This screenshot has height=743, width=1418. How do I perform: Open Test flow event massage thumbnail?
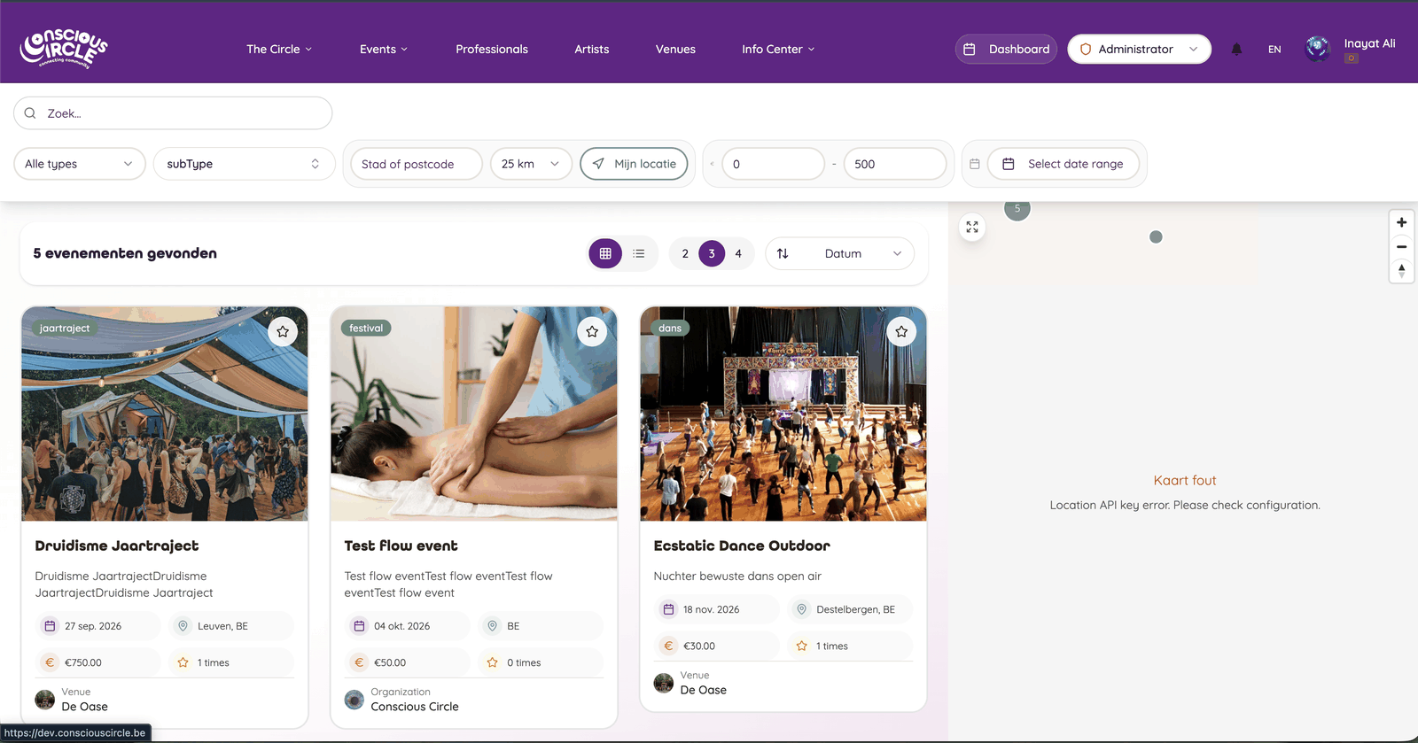pos(474,414)
